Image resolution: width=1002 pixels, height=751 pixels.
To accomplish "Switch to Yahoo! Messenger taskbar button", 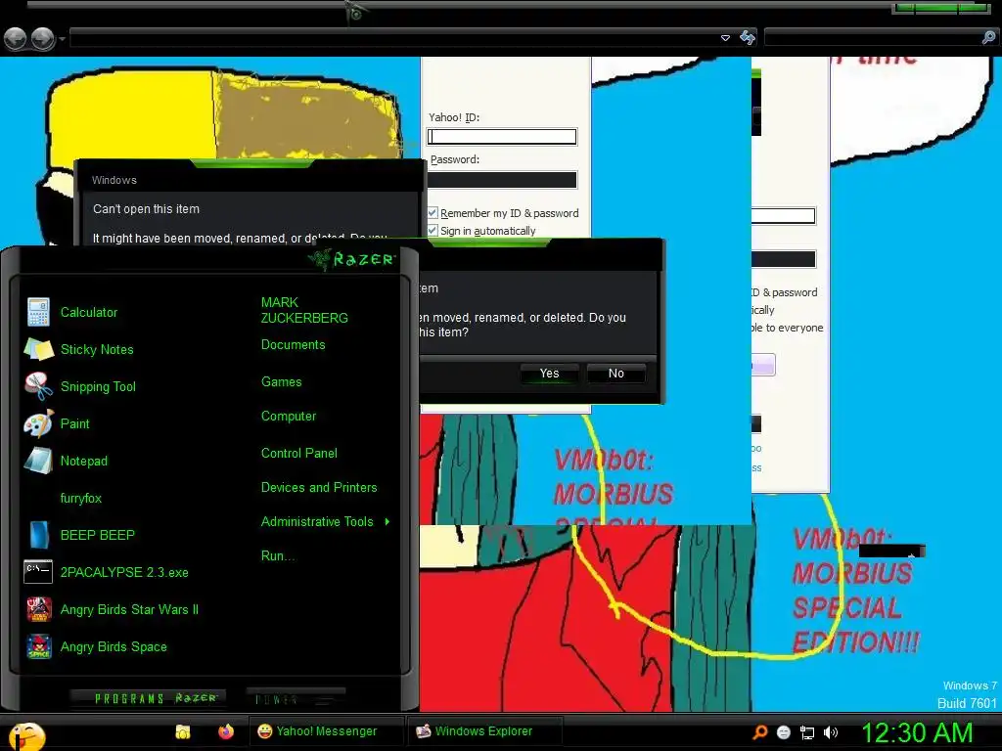I will point(327,731).
